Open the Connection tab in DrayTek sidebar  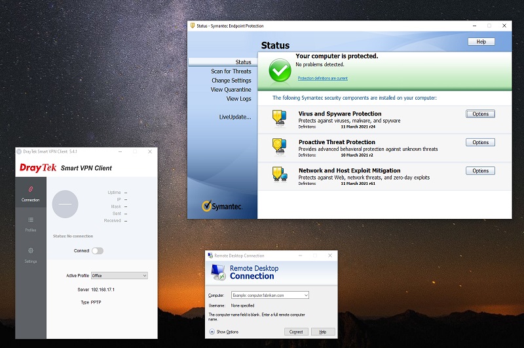pos(30,193)
